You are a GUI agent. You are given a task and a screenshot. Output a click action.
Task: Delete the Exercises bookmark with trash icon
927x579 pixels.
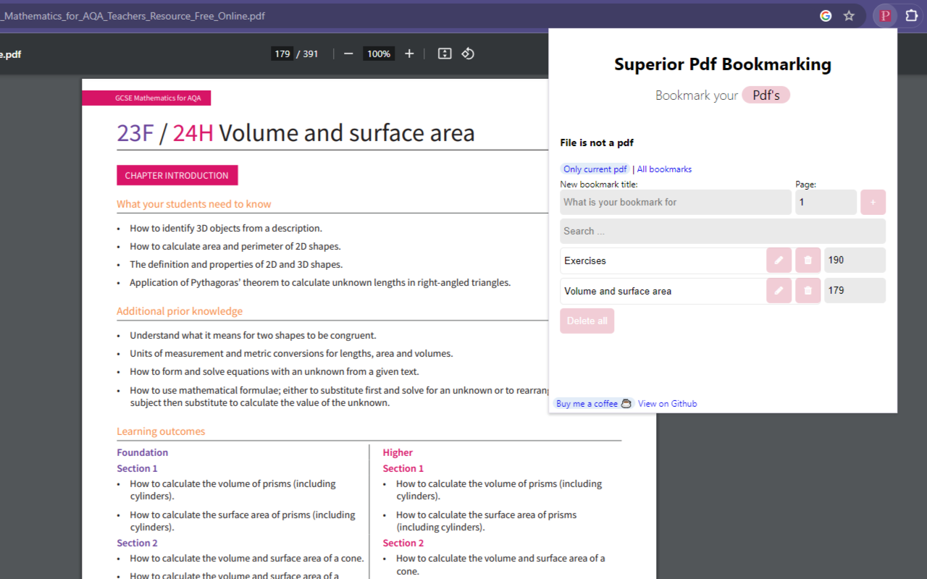coord(808,260)
